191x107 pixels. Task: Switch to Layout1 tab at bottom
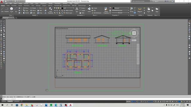point(10,101)
